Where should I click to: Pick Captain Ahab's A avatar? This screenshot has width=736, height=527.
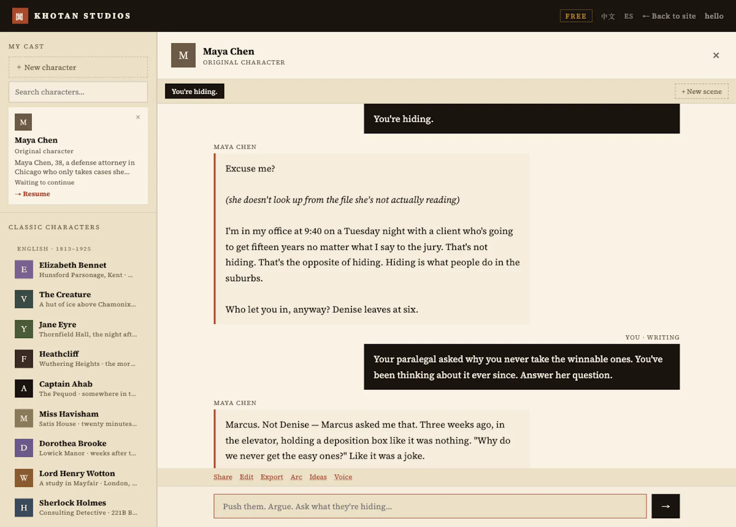(x=24, y=388)
